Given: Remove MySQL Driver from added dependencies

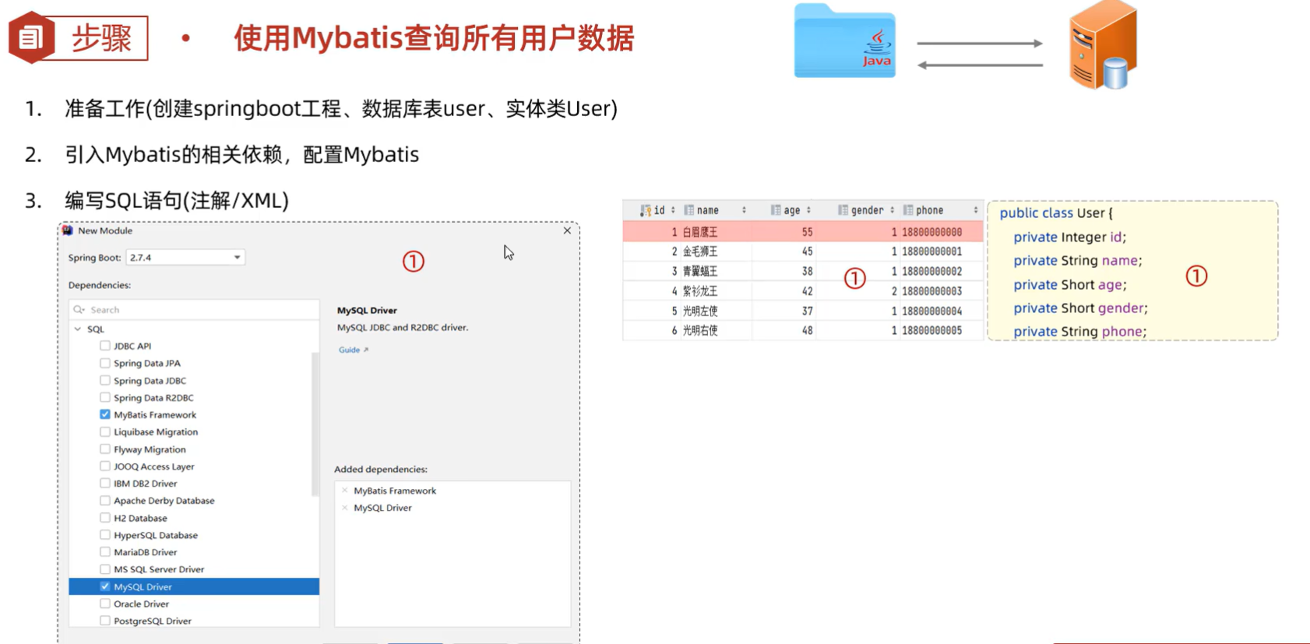Looking at the screenshot, I should click(x=345, y=508).
